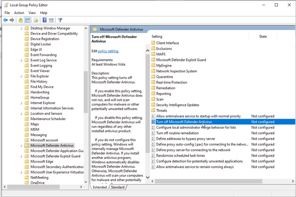Click the Local Group Policy Editor title icon
Image resolution: width=296 pixels, height=197 pixels.
pos(7,5)
